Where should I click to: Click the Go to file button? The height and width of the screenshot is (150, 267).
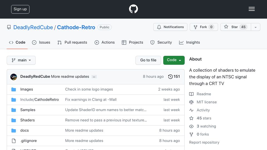[x=148, y=60]
